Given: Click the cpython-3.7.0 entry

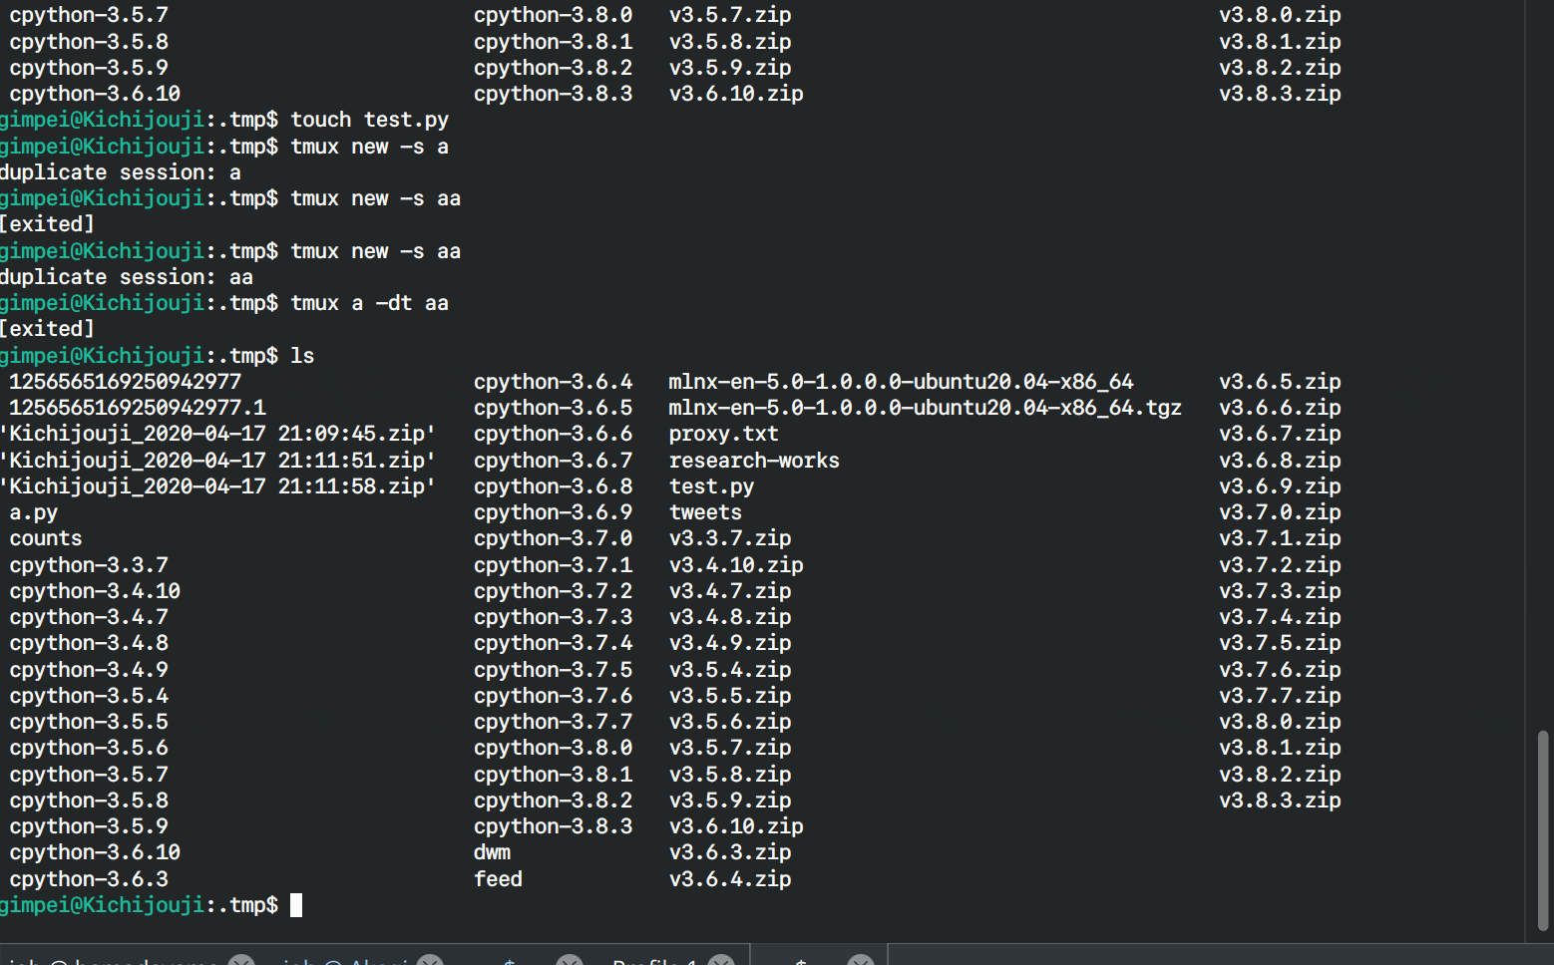Looking at the screenshot, I should pyautogui.click(x=554, y=538).
